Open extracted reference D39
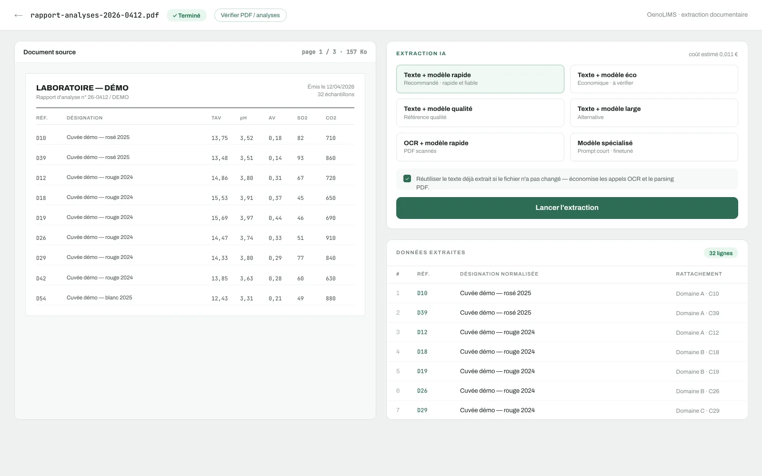762x476 pixels. (422, 313)
